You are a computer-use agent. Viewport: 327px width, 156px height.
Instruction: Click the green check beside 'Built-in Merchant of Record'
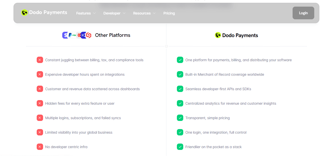180,74
